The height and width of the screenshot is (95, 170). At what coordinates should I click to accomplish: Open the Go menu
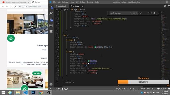tap(77, 2)
